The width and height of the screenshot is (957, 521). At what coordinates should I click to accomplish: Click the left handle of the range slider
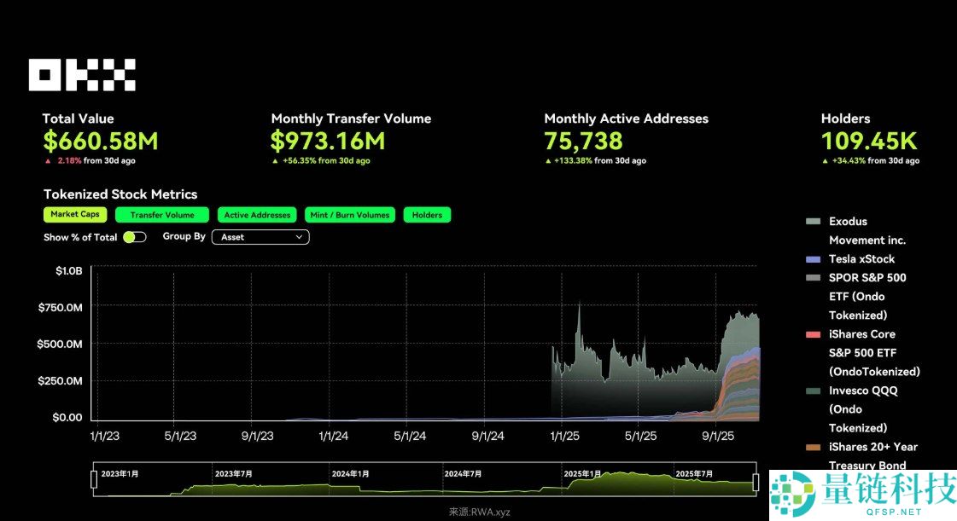click(94, 479)
